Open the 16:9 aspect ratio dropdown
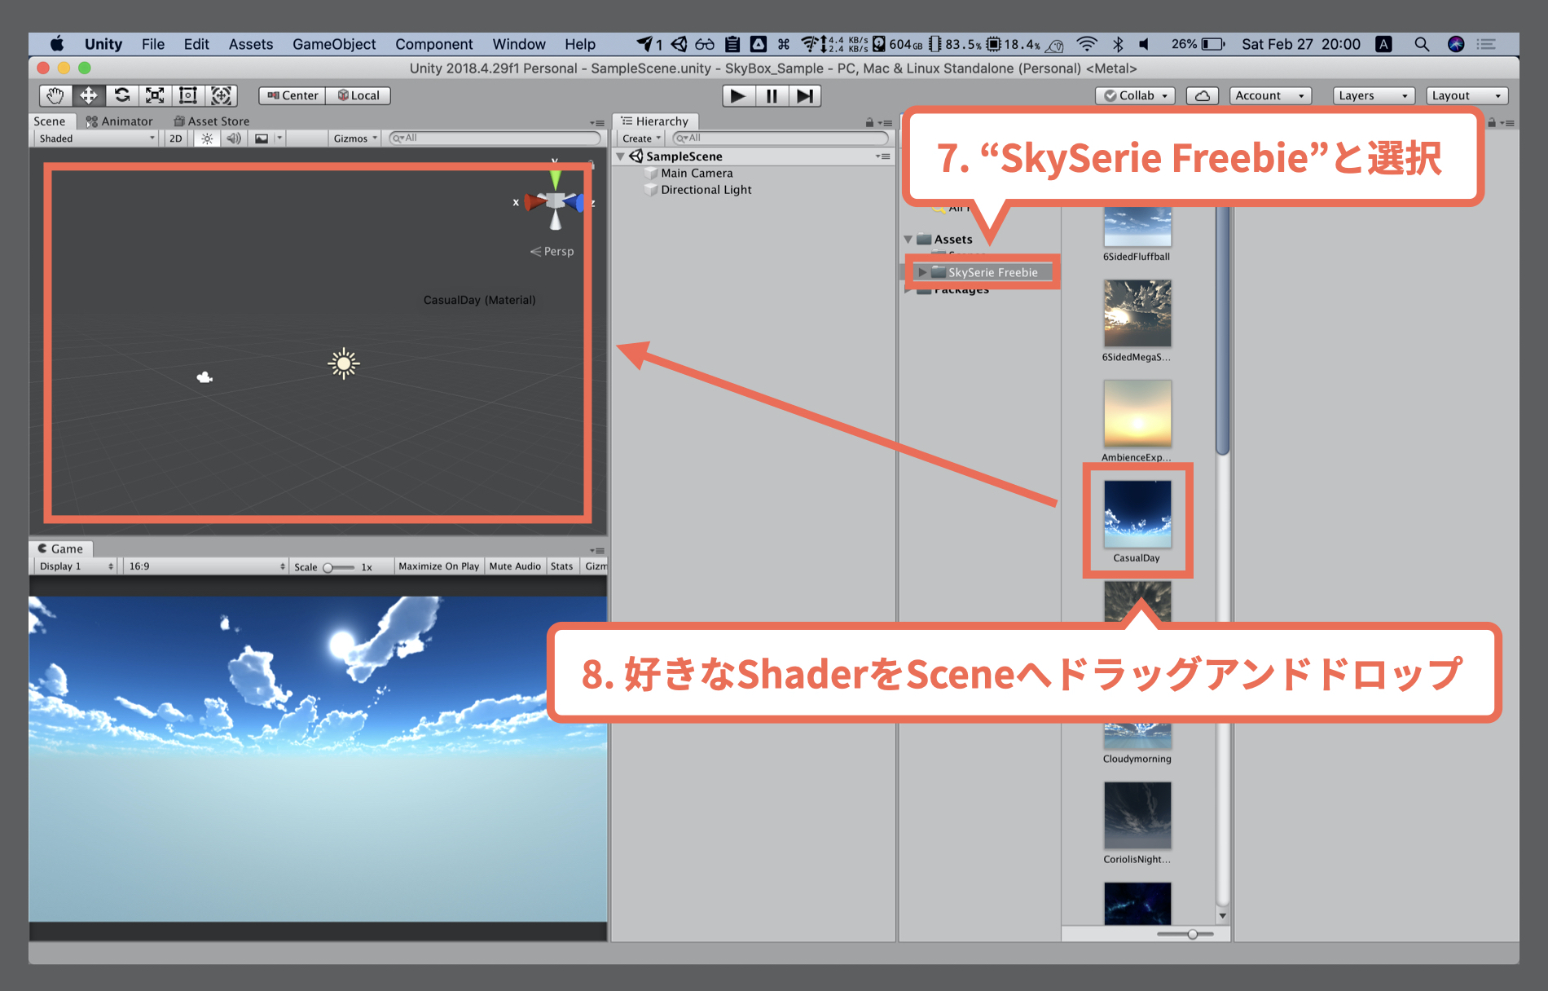Image resolution: width=1548 pixels, height=991 pixels. click(207, 566)
